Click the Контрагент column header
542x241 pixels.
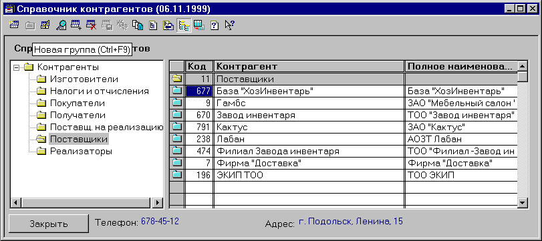click(x=309, y=67)
